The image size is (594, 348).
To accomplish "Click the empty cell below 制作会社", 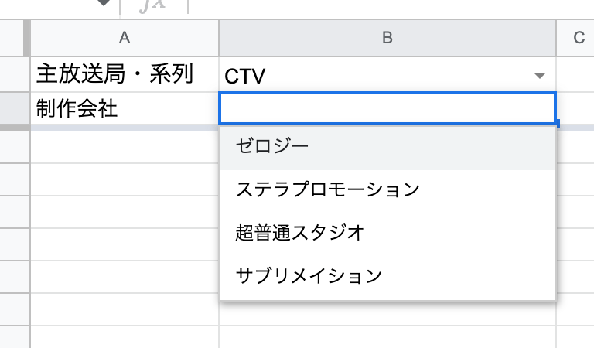I will pyautogui.click(x=124, y=147).
